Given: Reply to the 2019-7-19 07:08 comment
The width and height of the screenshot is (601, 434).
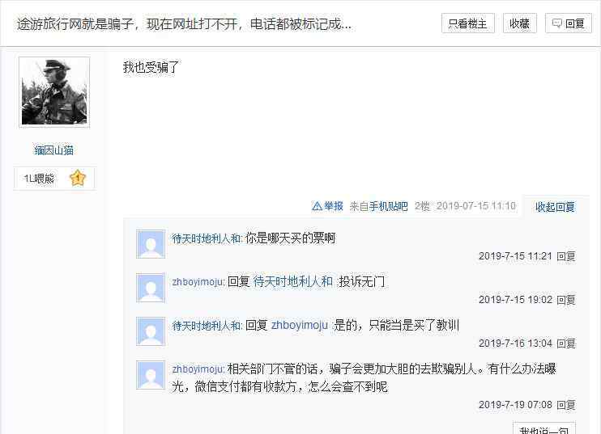Looking at the screenshot, I should pyautogui.click(x=565, y=405).
